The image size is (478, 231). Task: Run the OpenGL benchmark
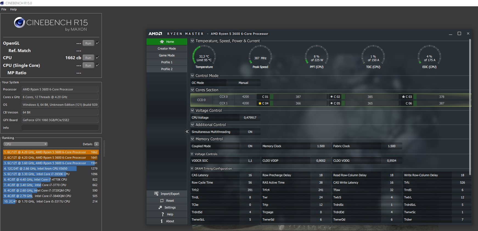[x=88, y=43]
